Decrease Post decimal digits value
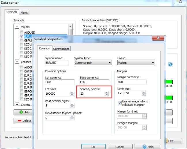 click(72, 107)
